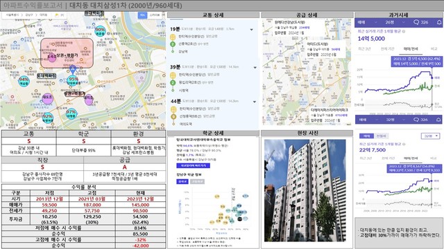The height and width of the screenshot is (249, 444).
Task: Click the blue unit-count link in the bottom supply card
Action: pos(341,116)
